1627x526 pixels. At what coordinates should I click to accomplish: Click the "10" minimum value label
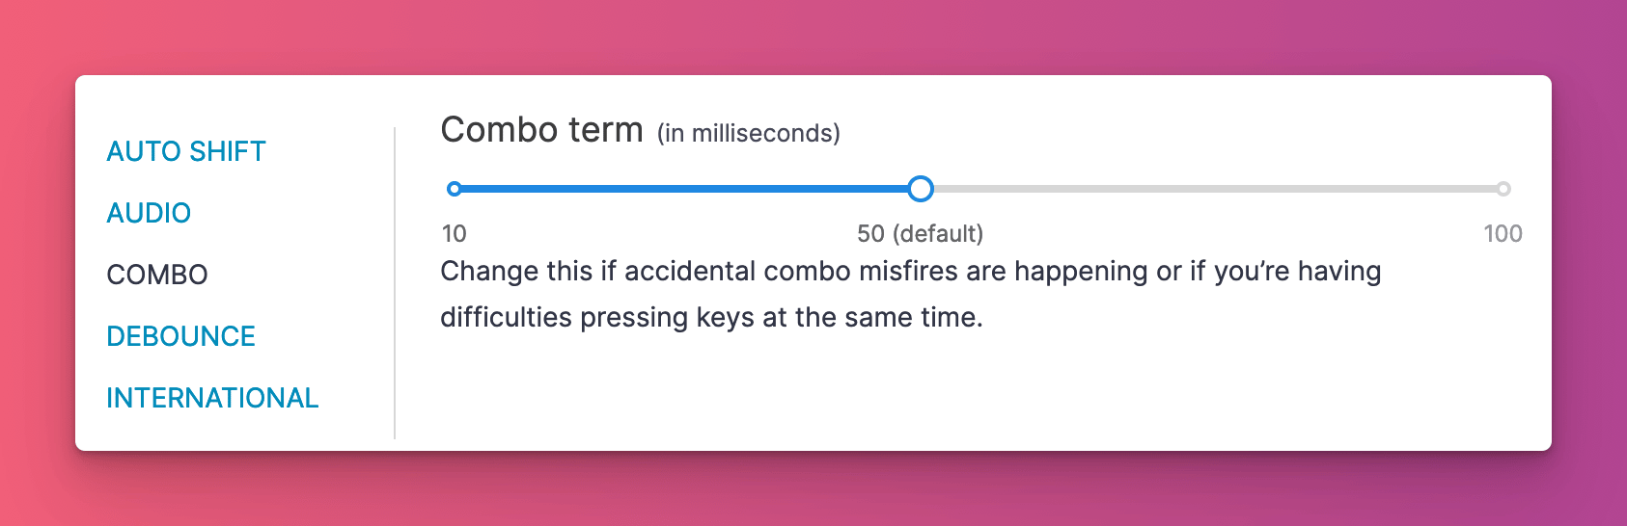454,234
